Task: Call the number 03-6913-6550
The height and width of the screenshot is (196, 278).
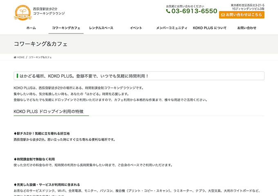Action: (194, 11)
